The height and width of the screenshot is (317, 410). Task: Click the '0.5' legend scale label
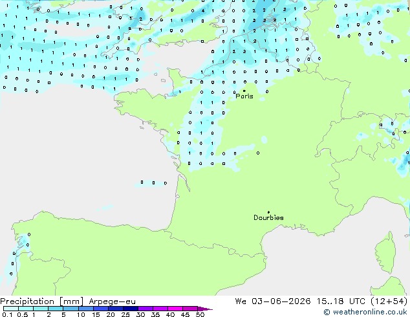[x=23, y=314]
